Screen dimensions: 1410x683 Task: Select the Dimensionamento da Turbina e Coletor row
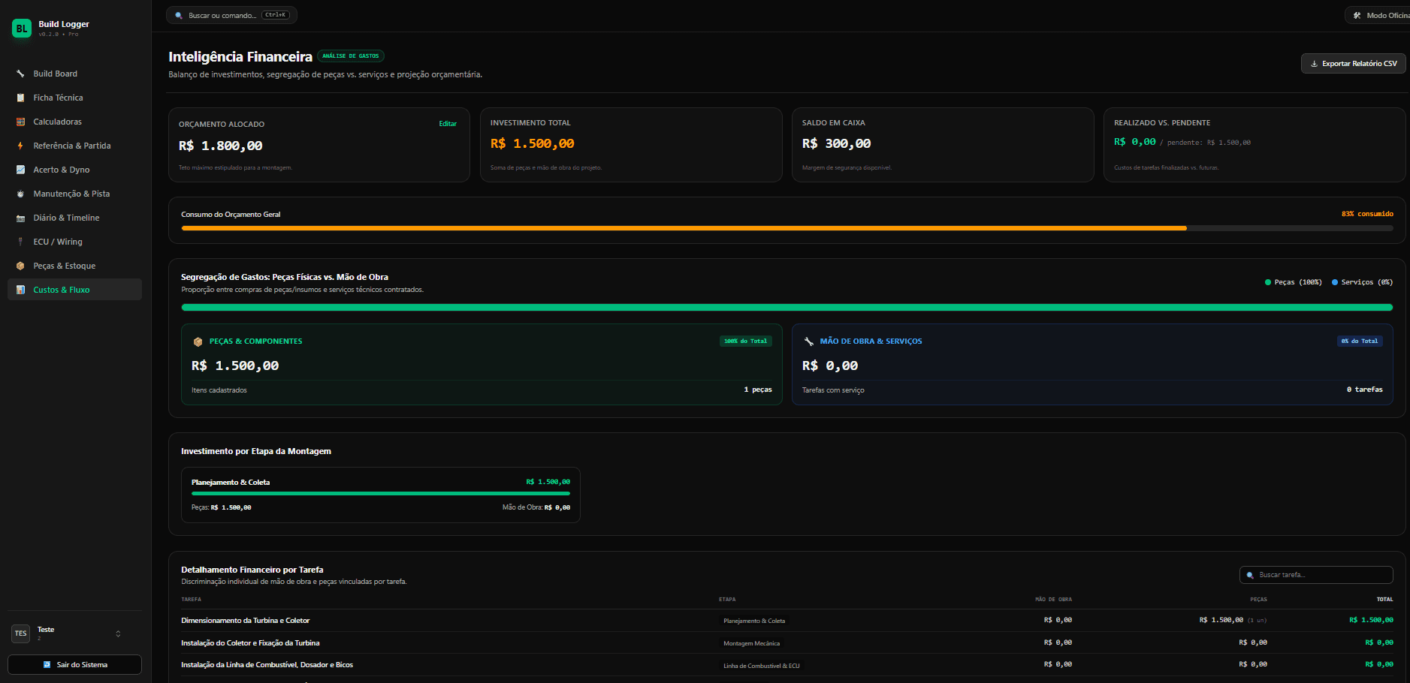point(787,621)
